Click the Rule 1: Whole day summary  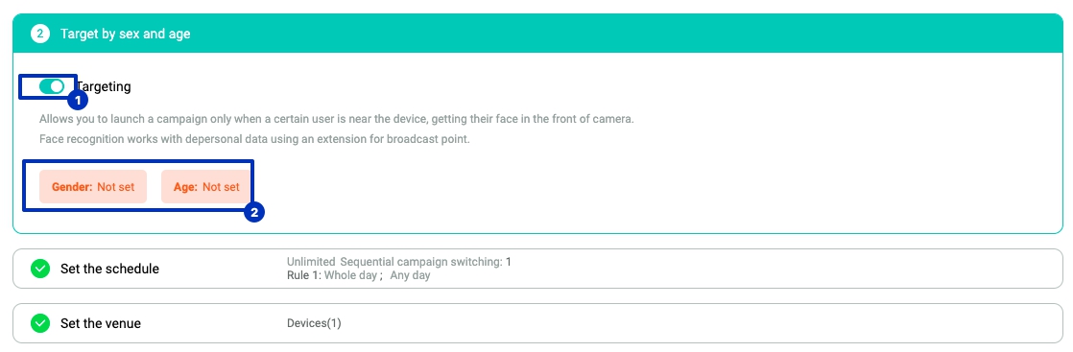tap(334, 275)
